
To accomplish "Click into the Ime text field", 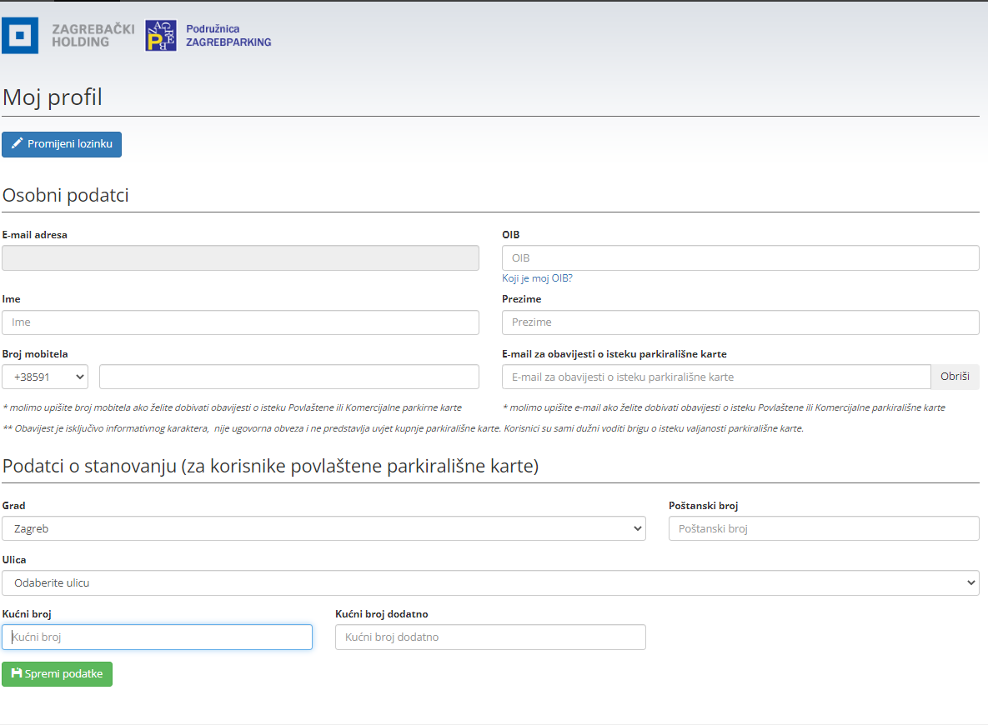I will coord(240,322).
